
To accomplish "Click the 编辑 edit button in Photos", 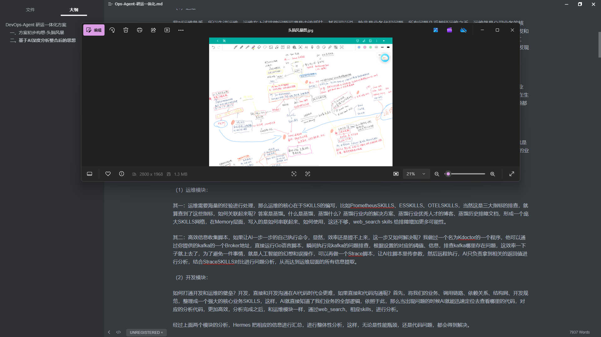I will pos(94,30).
